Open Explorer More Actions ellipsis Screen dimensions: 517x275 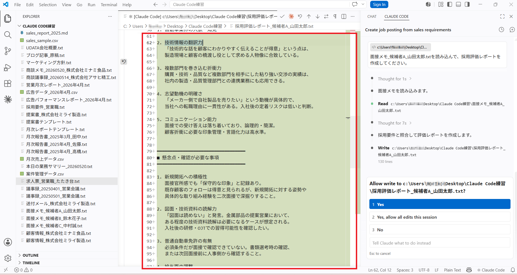[110, 16]
